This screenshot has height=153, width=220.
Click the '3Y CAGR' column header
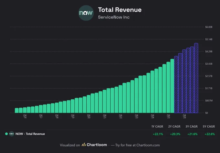(x=192, y=126)
